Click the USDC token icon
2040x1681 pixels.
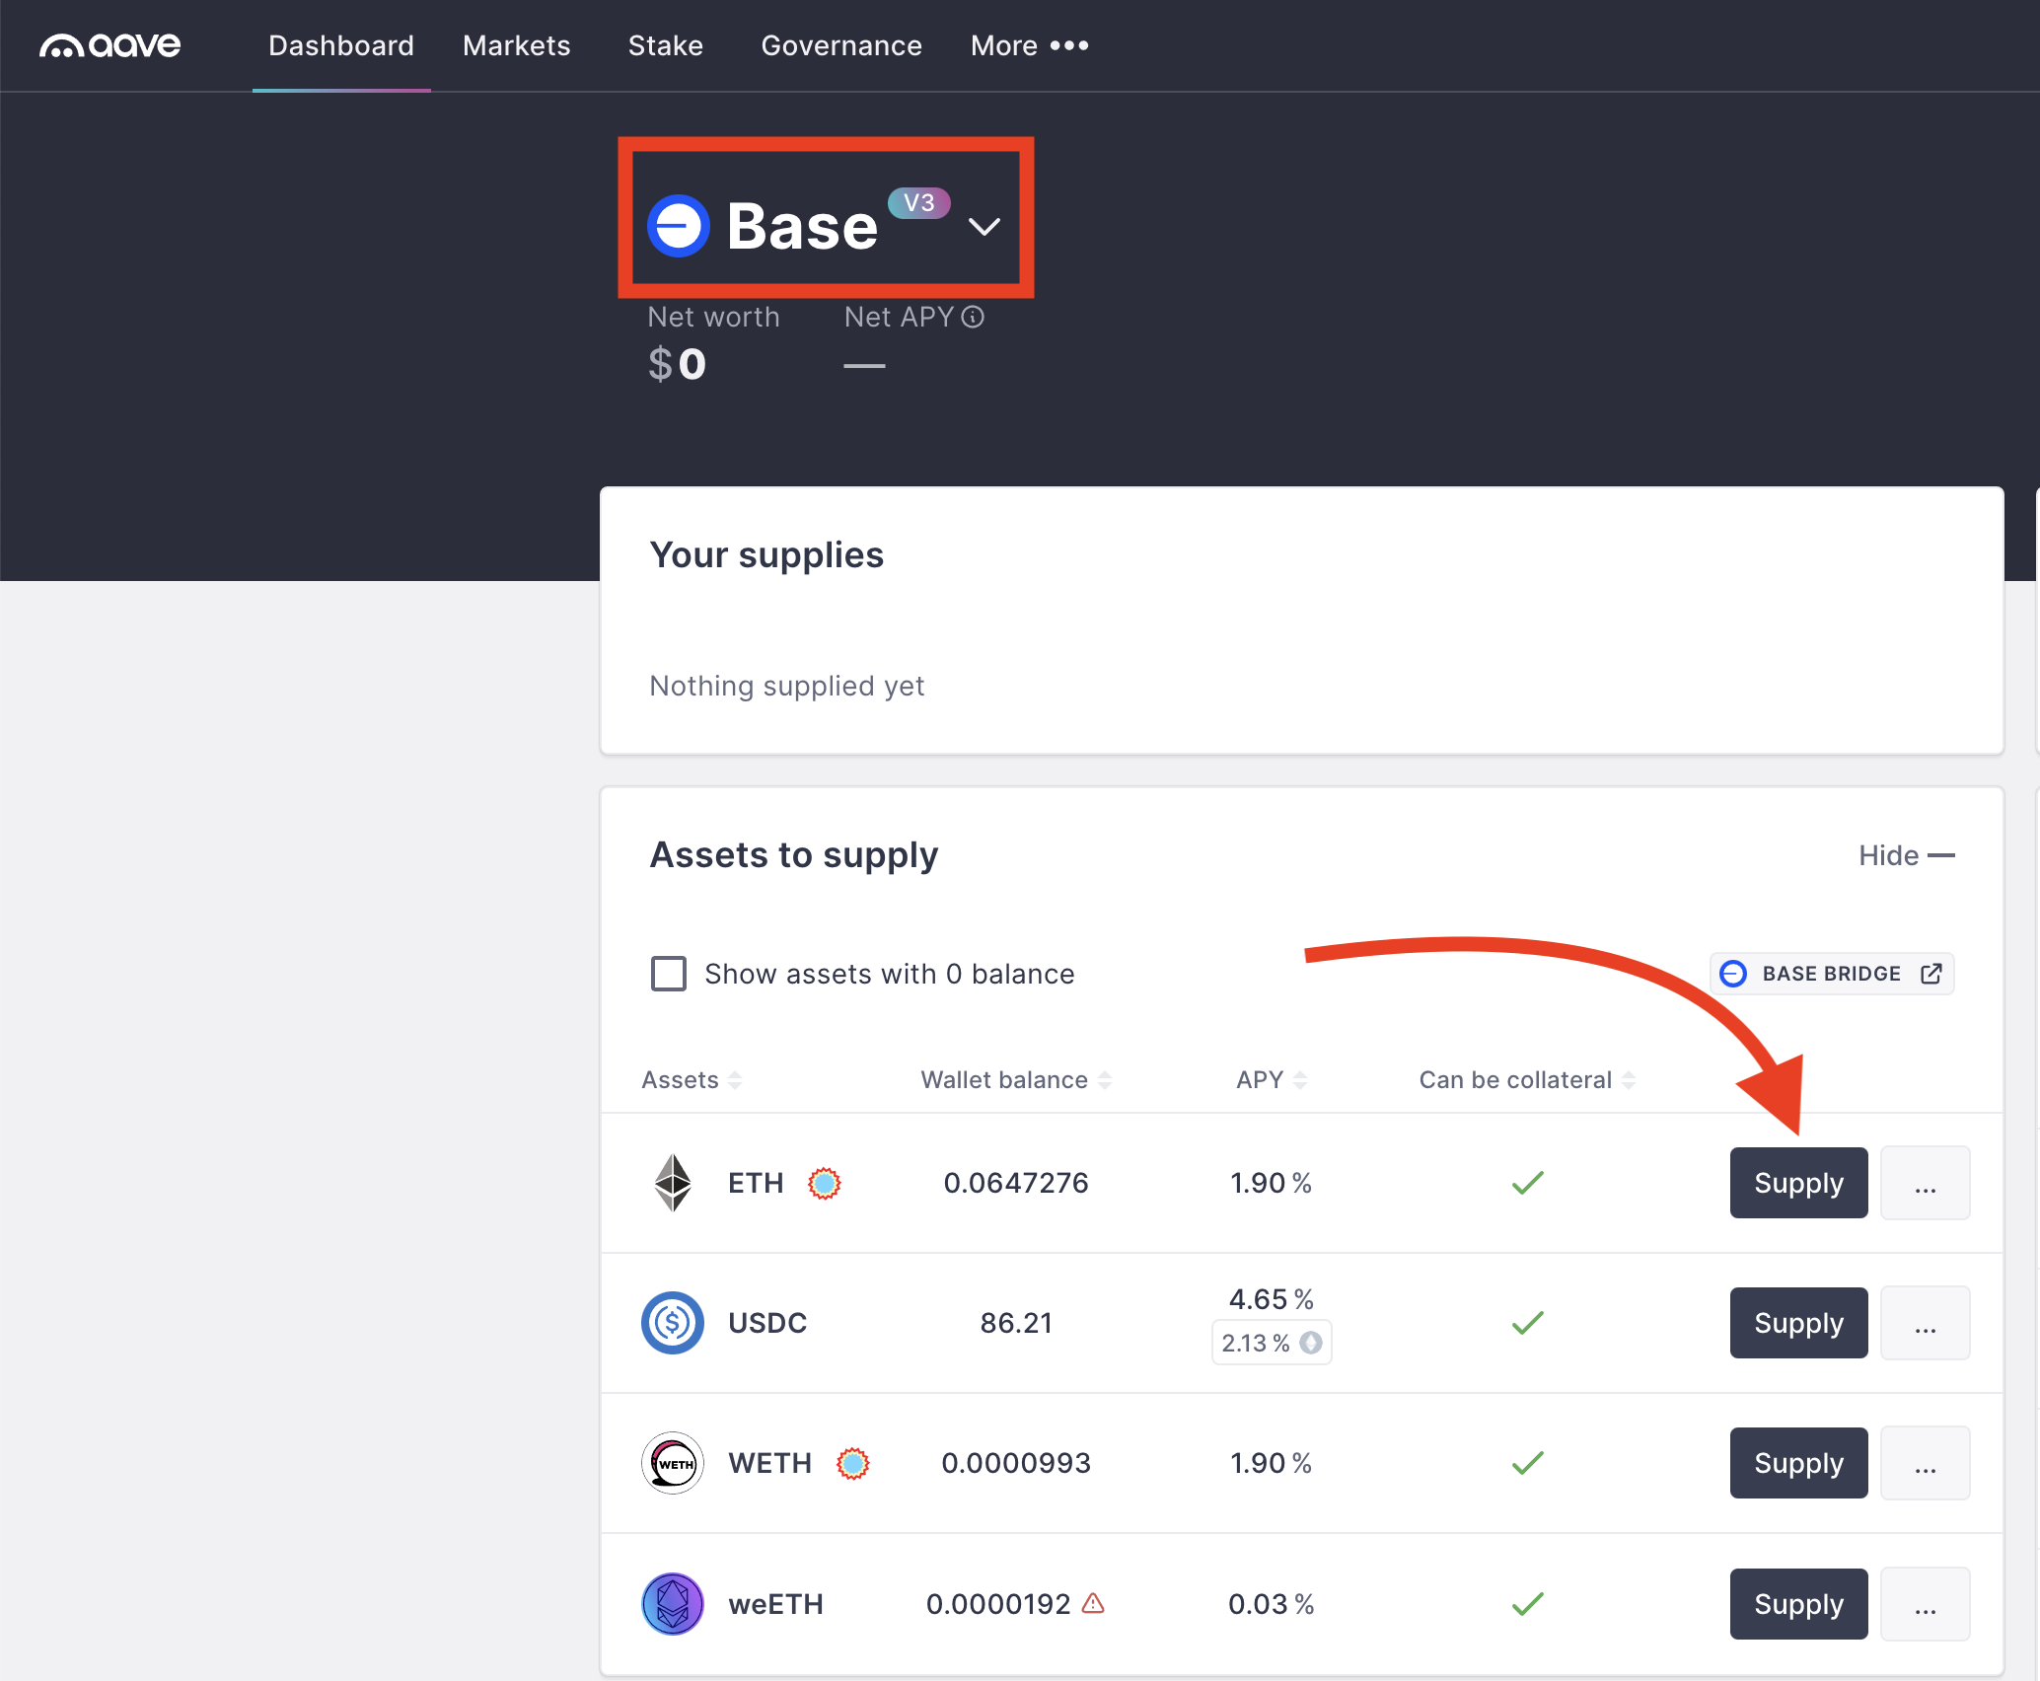[673, 1323]
